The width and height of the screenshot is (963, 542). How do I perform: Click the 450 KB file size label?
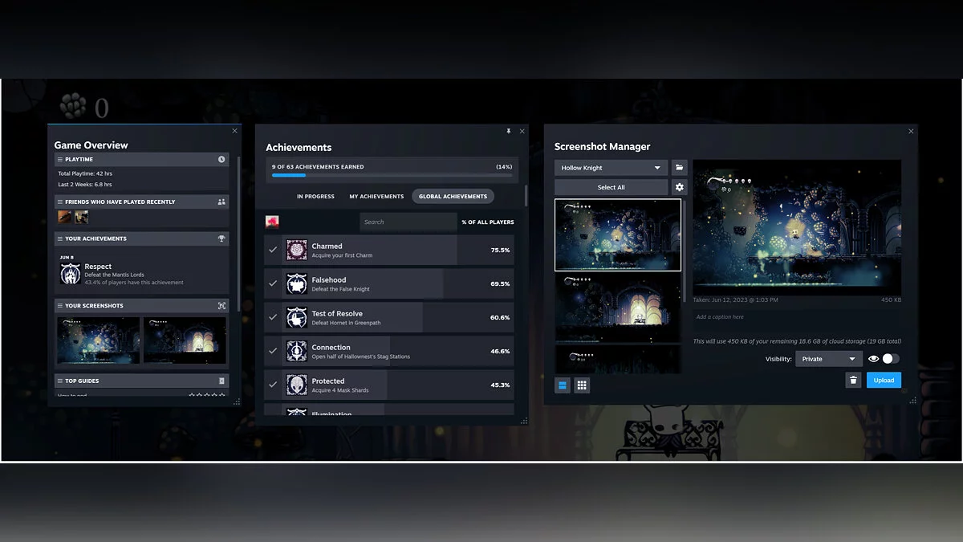pos(891,300)
